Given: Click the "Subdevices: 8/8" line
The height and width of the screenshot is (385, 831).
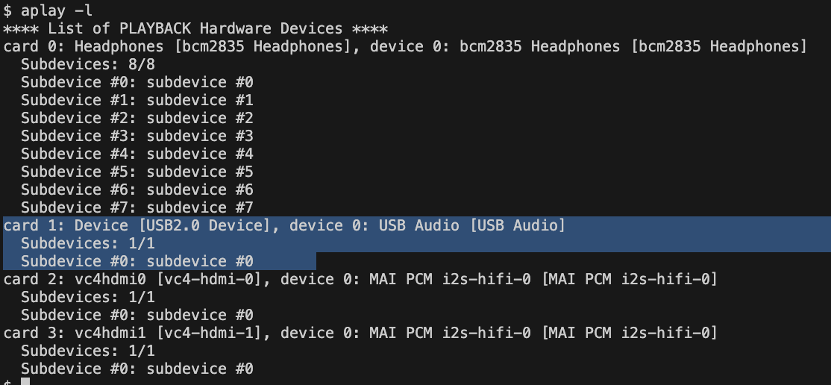Looking at the screenshot, I should click(88, 64).
